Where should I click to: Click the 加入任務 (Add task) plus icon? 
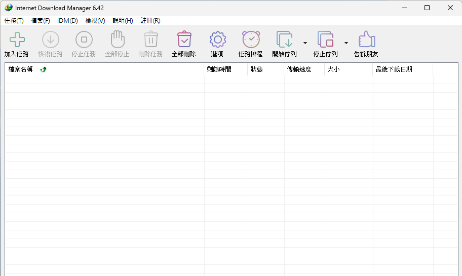(17, 40)
